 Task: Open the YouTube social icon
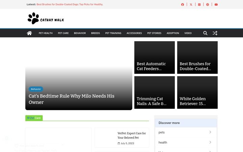[216, 4]
